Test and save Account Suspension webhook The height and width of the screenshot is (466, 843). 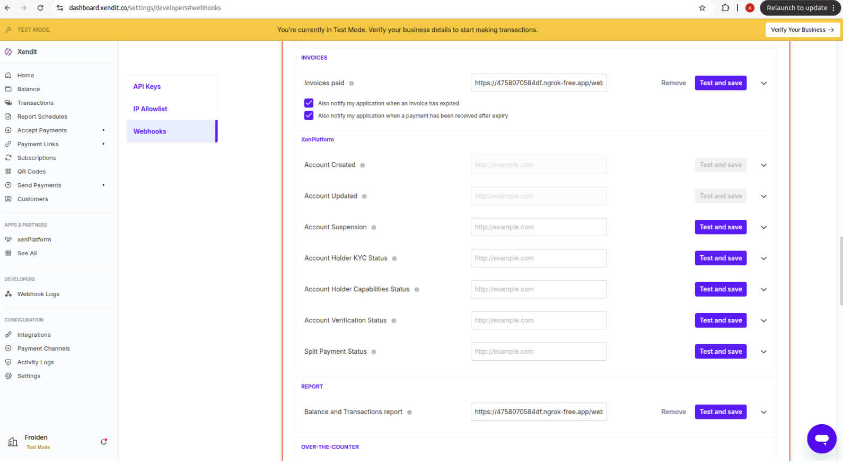click(721, 227)
